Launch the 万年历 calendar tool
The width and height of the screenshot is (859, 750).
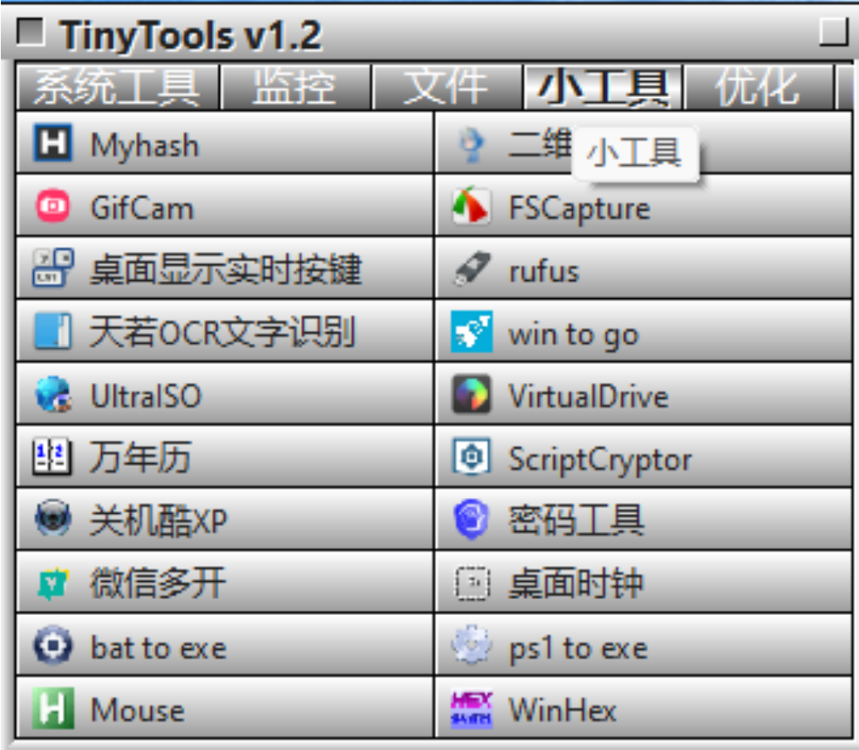(108, 458)
